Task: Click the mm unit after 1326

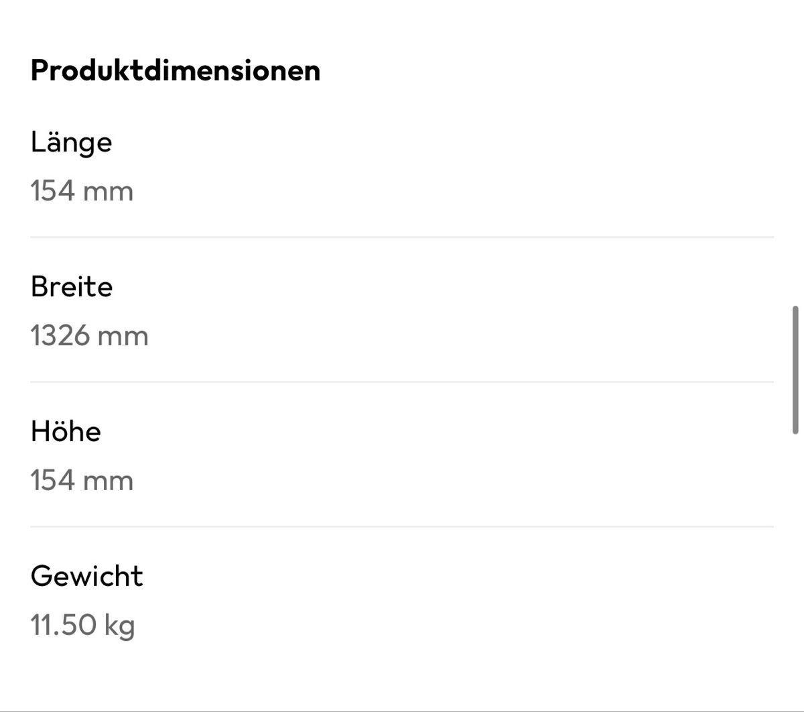Action: 123,337
